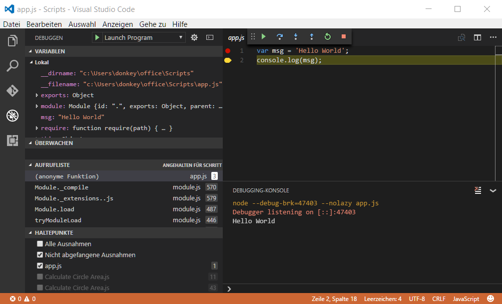Click the red breakpoint on line 1

(x=228, y=50)
